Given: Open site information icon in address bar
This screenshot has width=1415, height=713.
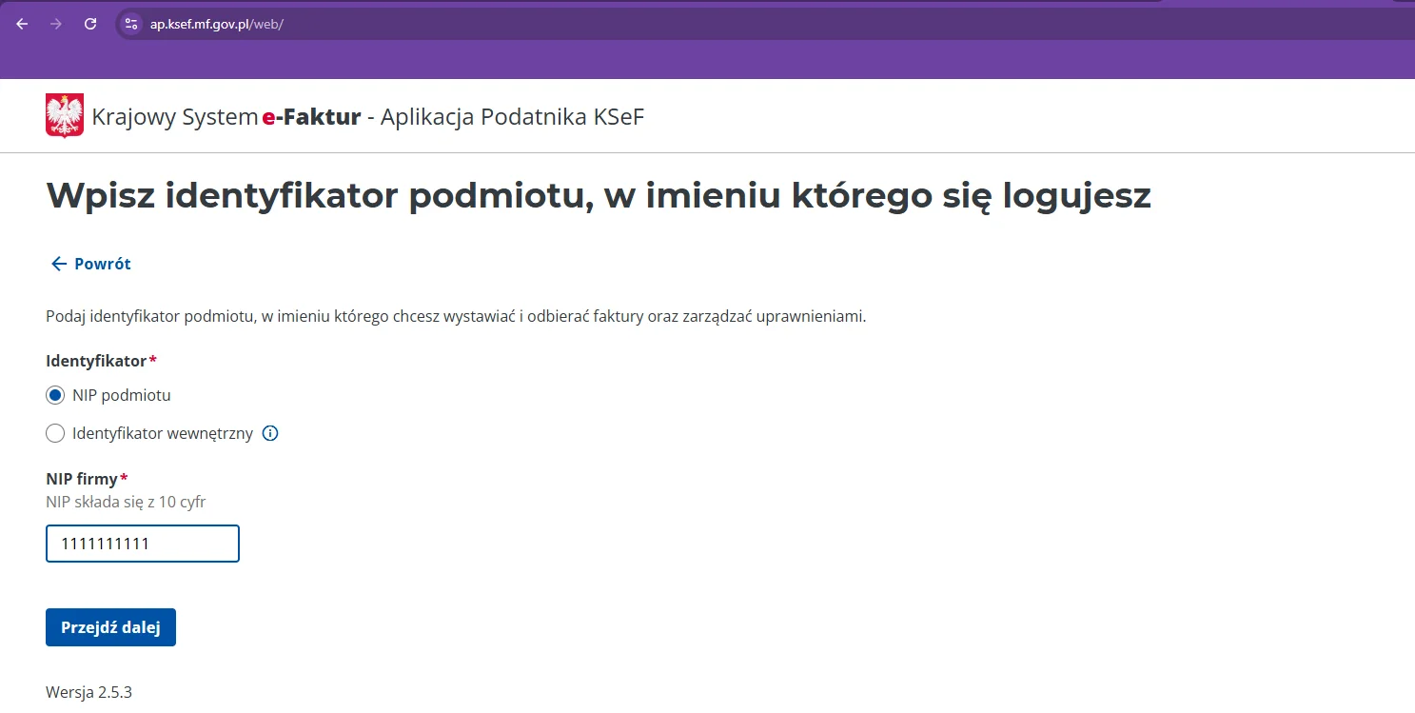Looking at the screenshot, I should [x=131, y=24].
